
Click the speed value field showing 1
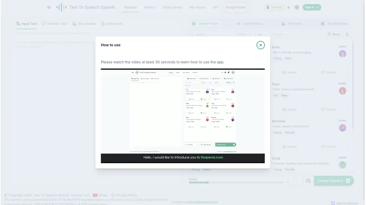point(292,182)
